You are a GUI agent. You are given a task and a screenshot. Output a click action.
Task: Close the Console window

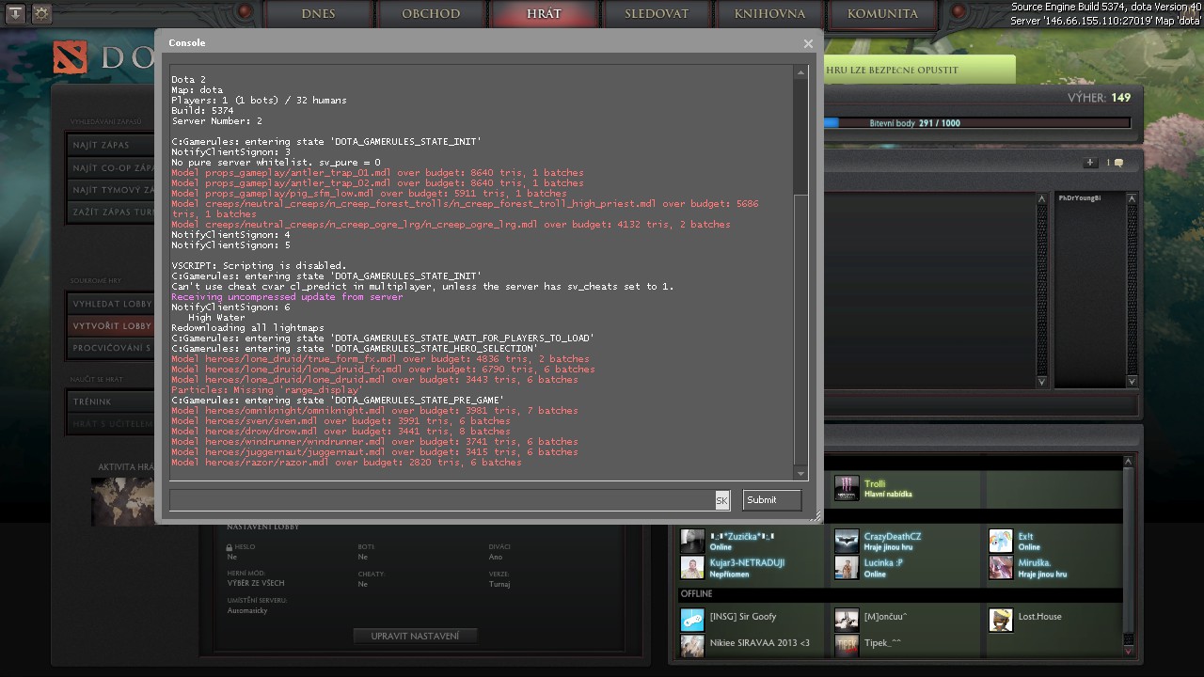[x=808, y=43]
